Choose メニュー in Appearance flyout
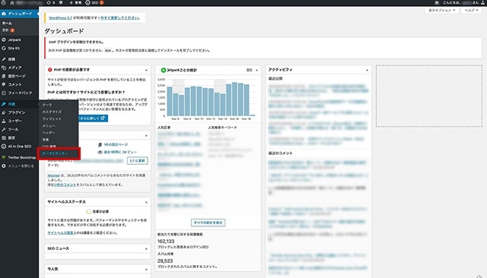 [x=49, y=126]
